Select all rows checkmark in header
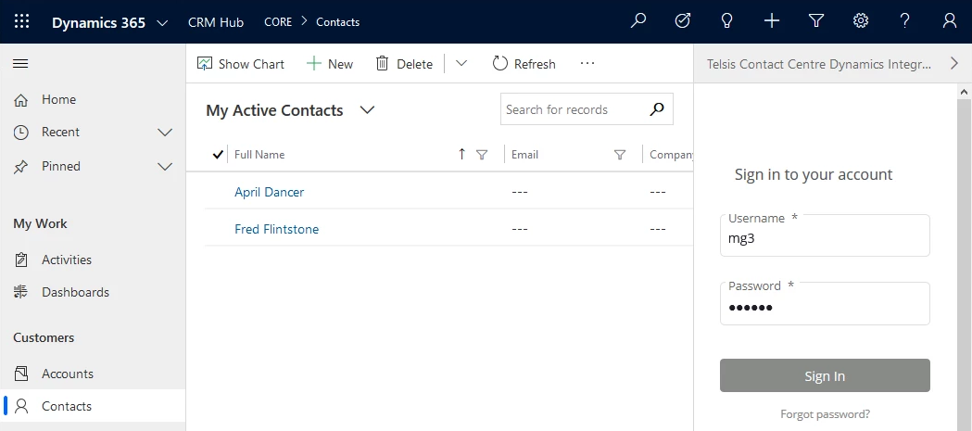 tap(217, 155)
